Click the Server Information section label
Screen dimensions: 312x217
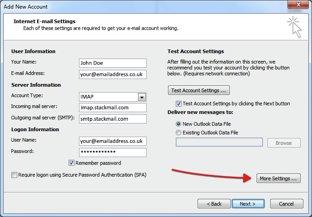point(36,85)
